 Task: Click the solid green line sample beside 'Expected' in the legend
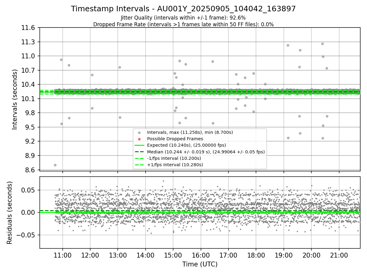(x=139, y=145)
